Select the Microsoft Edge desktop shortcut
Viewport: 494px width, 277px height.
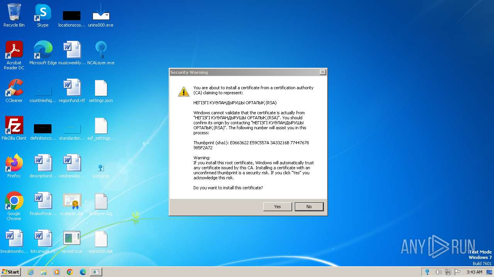[43, 53]
